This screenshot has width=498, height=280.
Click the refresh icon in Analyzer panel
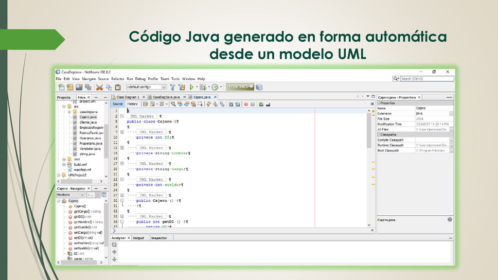click(114, 245)
